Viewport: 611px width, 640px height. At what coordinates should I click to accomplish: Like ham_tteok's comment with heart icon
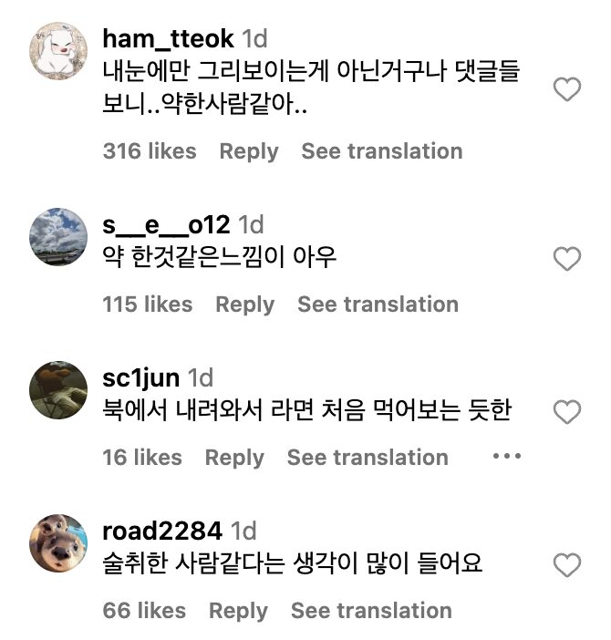[567, 89]
